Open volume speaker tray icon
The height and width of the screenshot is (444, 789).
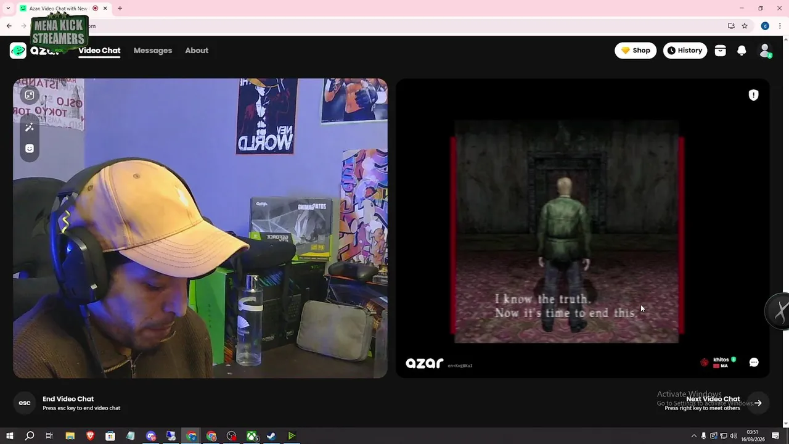tap(734, 436)
